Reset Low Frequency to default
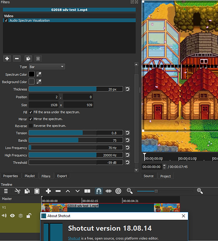Viewport: 218px width, 241px height. point(128,147)
